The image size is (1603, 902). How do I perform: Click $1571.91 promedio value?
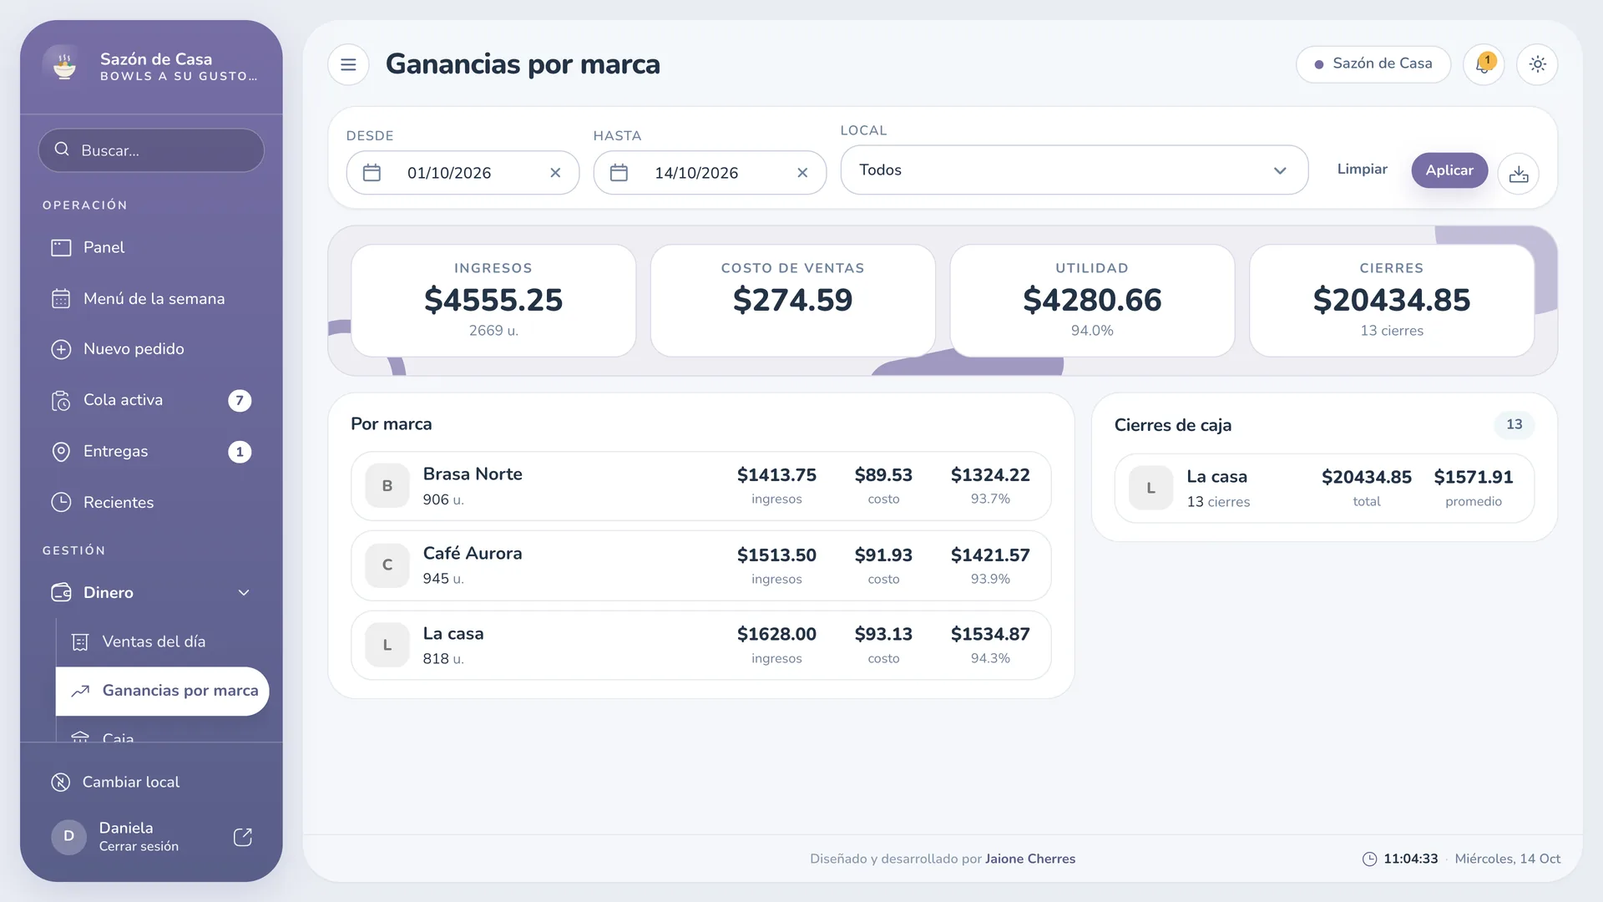(x=1473, y=478)
